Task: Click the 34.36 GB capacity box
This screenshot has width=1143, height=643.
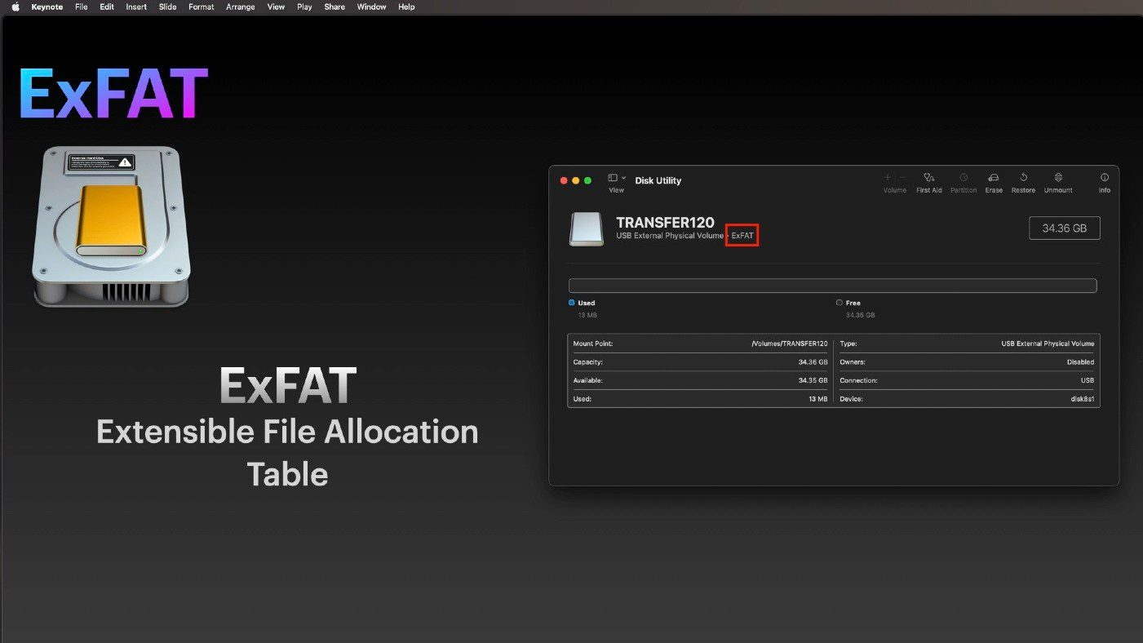Action: point(1064,228)
